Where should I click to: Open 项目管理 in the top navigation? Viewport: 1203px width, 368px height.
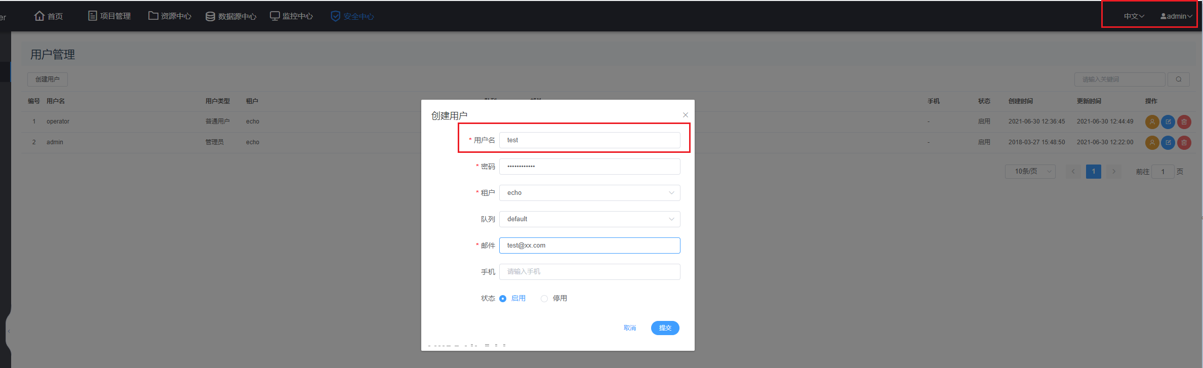(109, 16)
